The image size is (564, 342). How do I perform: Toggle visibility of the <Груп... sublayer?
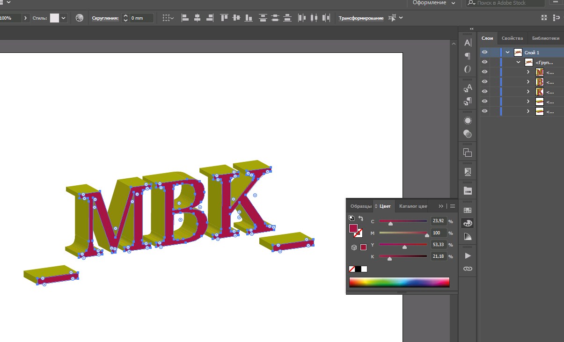click(484, 62)
